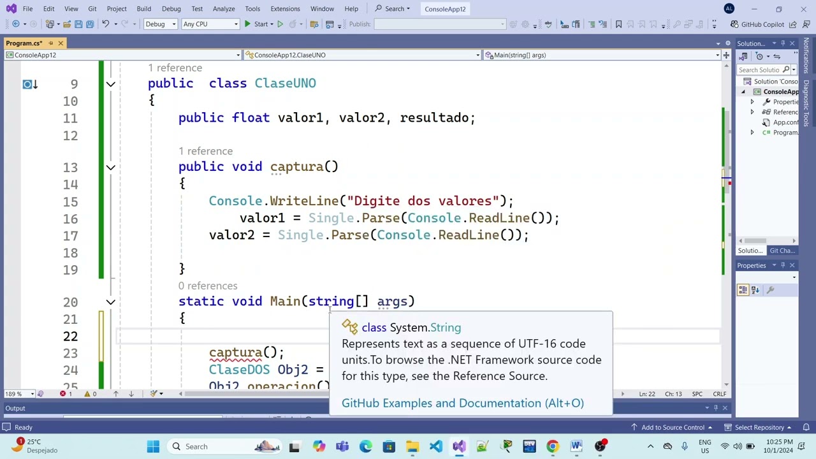The image size is (816, 459).
Task: Click Add to Source Control
Action: click(672, 427)
